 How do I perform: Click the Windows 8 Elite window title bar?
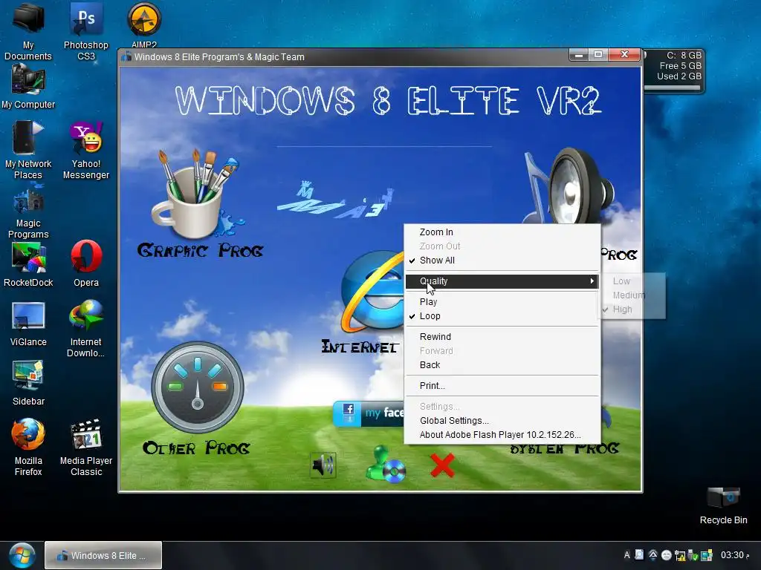pos(343,56)
